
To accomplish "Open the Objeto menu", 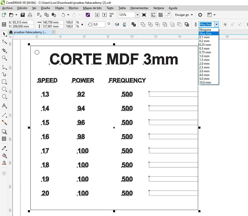I will (59, 8).
